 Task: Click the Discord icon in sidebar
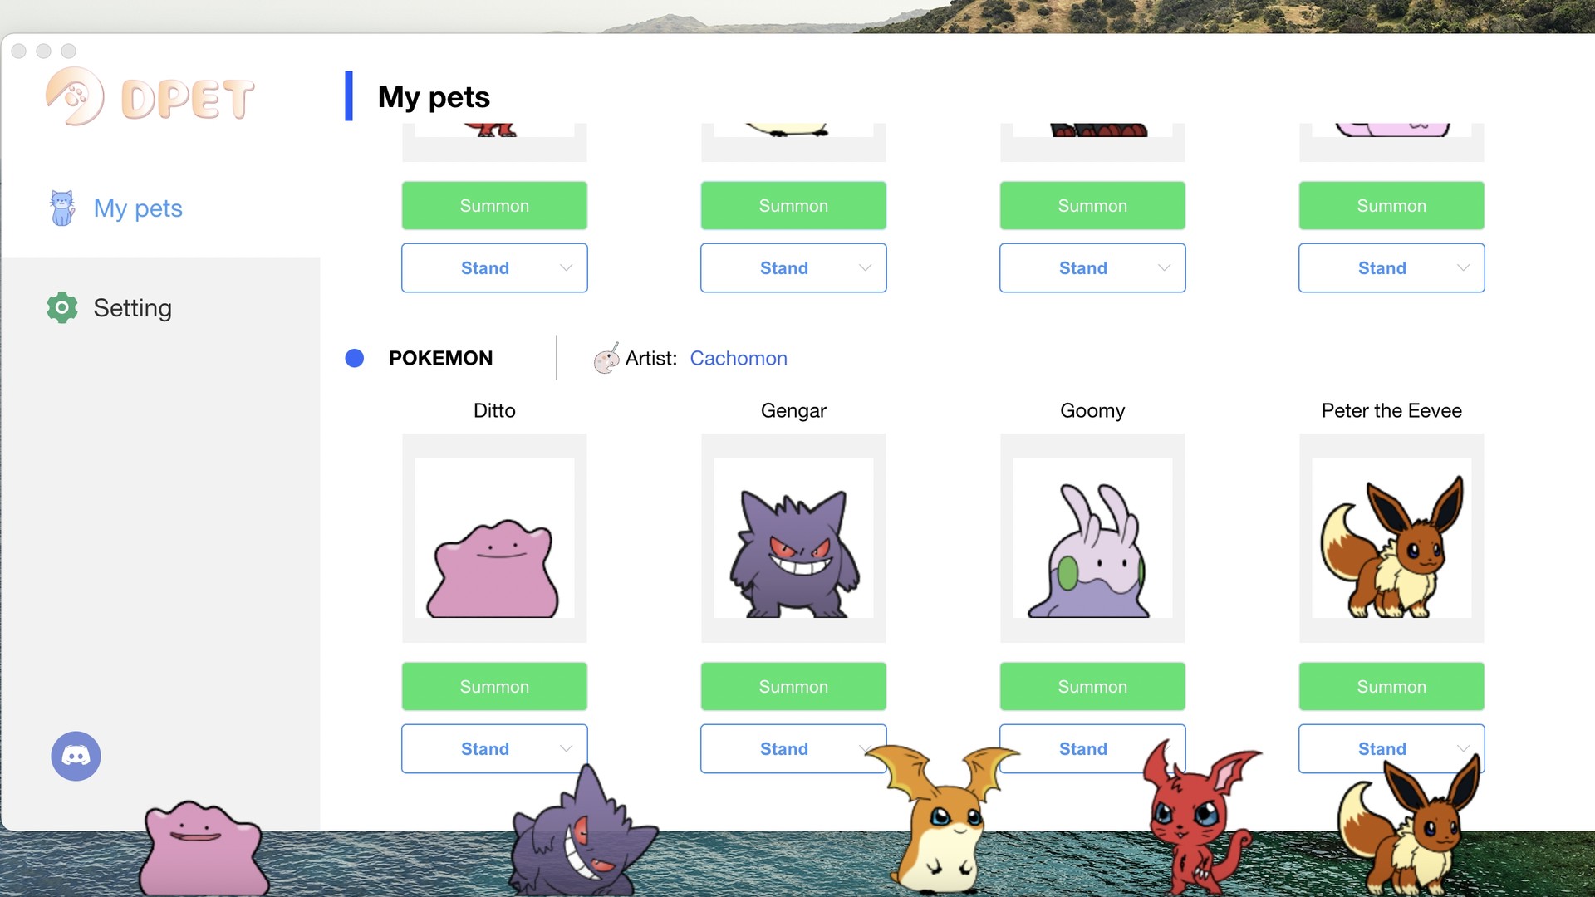[x=75, y=755]
